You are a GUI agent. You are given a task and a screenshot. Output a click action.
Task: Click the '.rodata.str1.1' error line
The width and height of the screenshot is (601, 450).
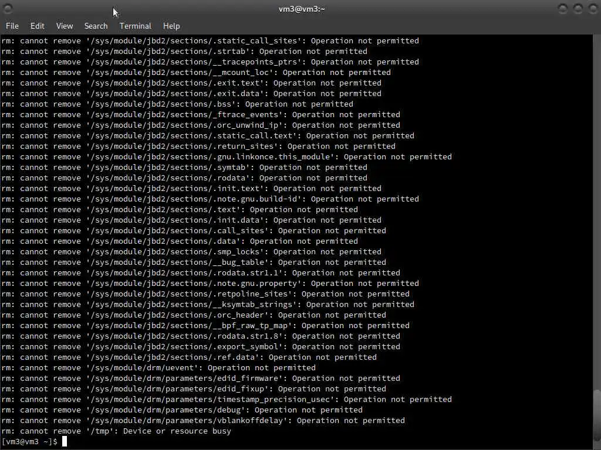tap(201, 273)
